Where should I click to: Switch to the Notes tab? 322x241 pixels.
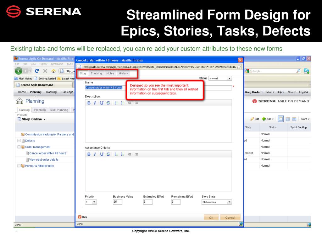coord(110,73)
